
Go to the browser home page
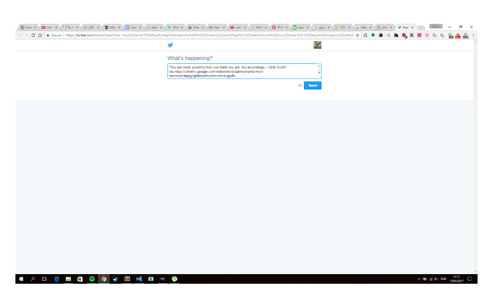pyautogui.click(x=40, y=35)
